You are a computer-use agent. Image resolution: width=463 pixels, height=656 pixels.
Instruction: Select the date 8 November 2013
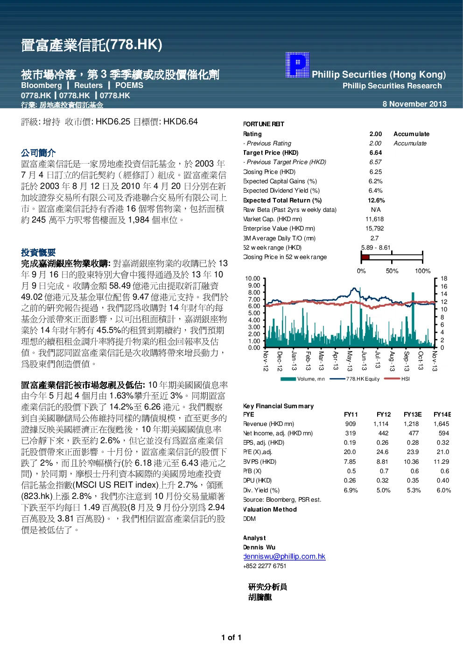pos(414,104)
